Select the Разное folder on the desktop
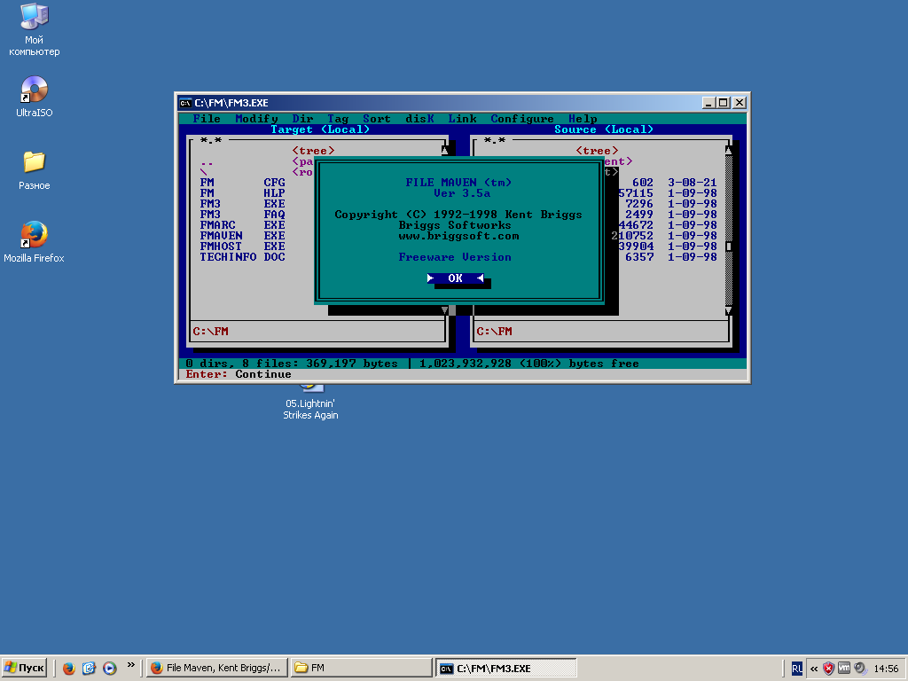The width and height of the screenshot is (908, 681). click(35, 170)
